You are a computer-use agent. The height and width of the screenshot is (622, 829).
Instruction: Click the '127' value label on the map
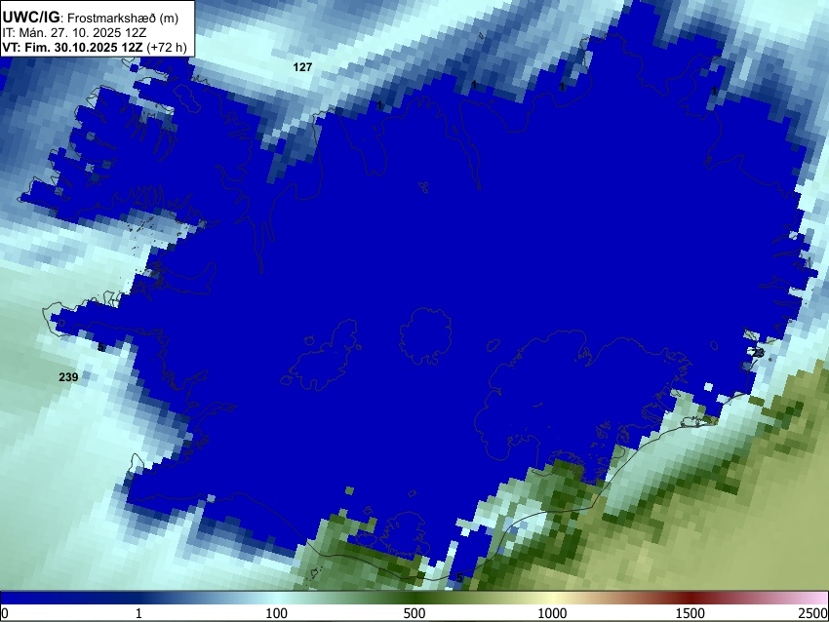302,67
